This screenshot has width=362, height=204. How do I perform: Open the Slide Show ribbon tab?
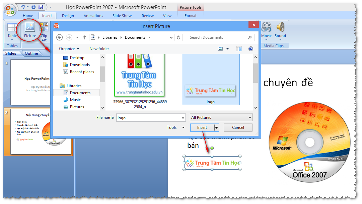(x=122, y=16)
